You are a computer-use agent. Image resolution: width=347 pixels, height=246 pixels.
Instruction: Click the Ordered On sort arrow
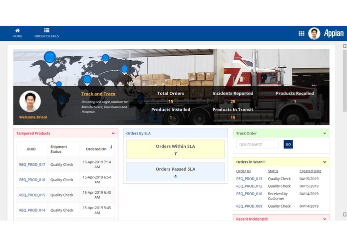click(x=111, y=147)
